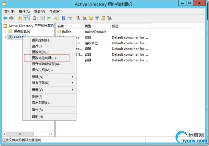Click the Back arrow toolbar icon
This screenshot has height=146, width=209.
coord(5,18)
